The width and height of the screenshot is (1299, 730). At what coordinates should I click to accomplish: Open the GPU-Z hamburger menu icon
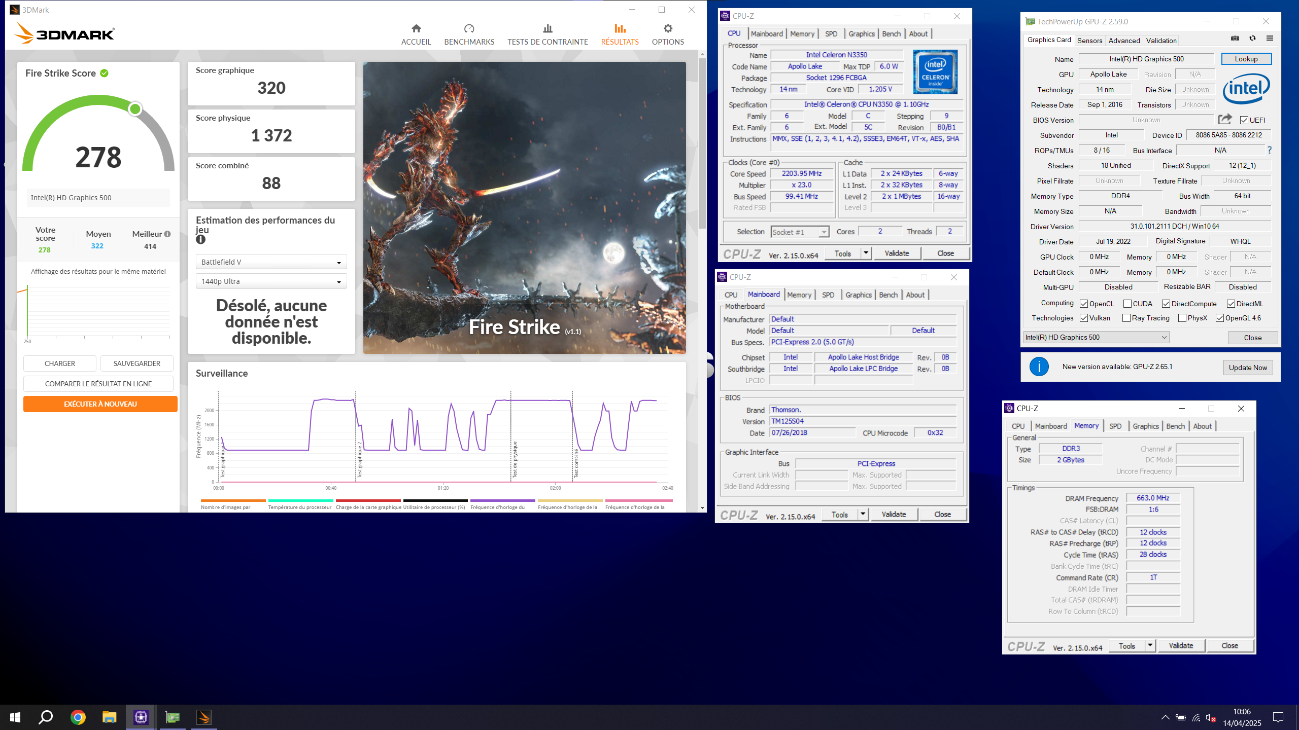point(1270,39)
